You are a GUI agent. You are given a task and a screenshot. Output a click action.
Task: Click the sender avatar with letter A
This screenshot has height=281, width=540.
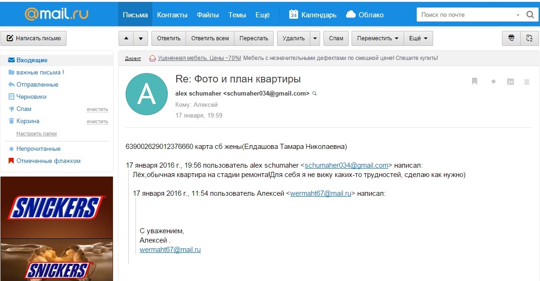pos(147,94)
